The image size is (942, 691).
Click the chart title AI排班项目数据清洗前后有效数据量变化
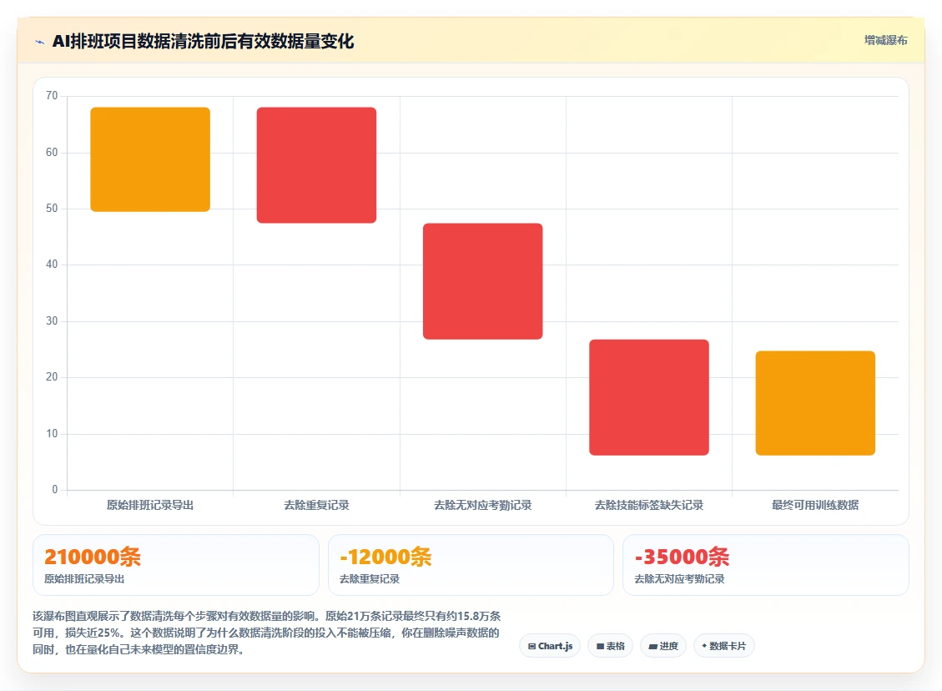(x=203, y=42)
